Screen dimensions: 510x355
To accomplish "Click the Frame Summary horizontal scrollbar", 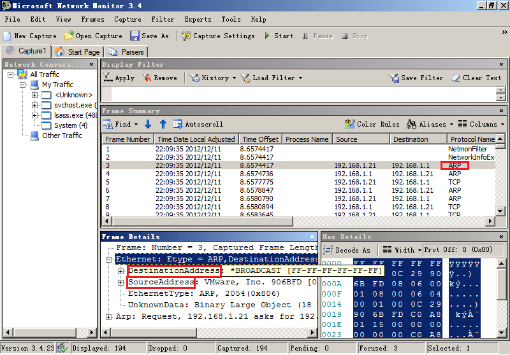I will [202, 221].
